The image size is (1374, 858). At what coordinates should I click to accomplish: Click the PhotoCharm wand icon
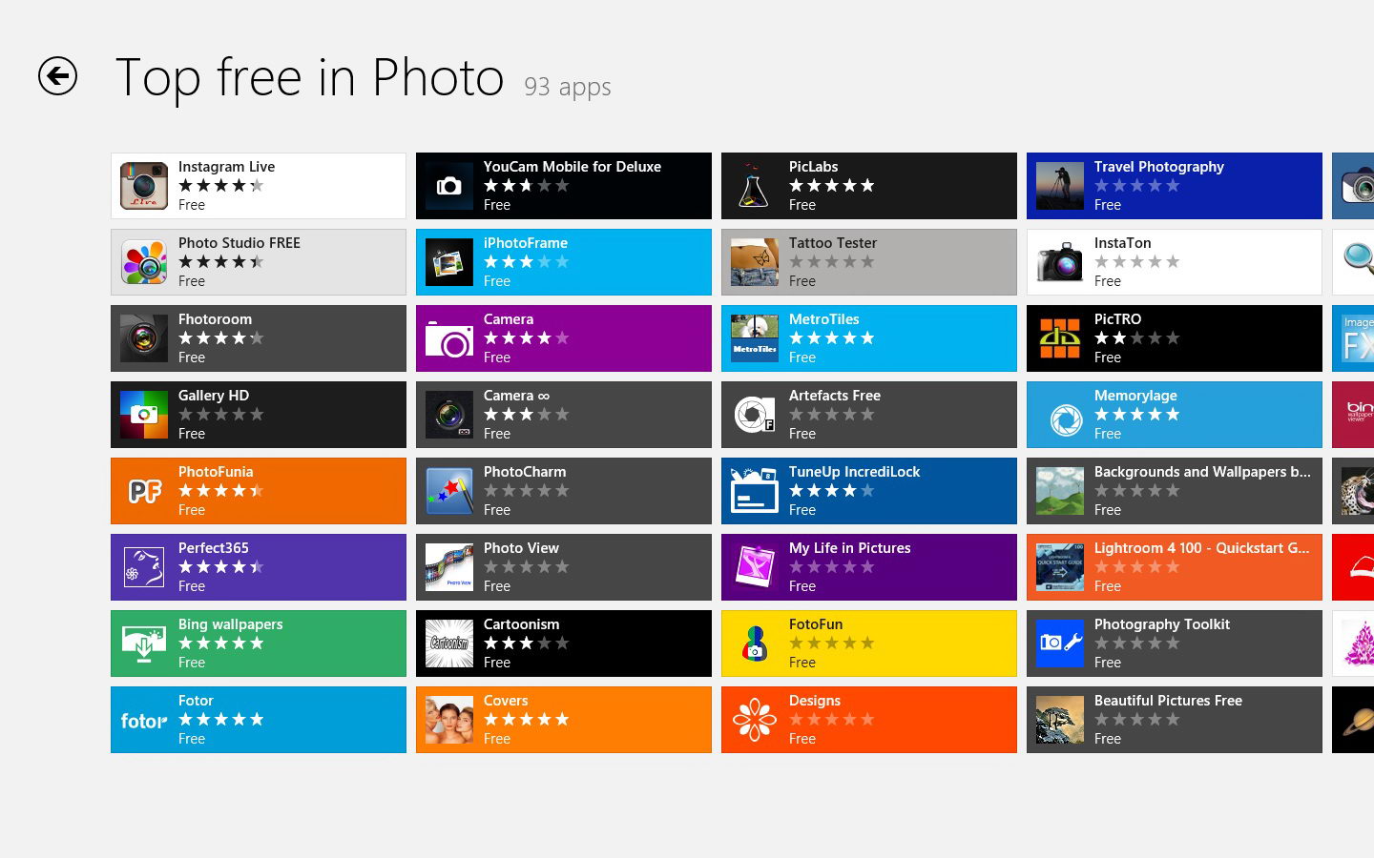(449, 491)
